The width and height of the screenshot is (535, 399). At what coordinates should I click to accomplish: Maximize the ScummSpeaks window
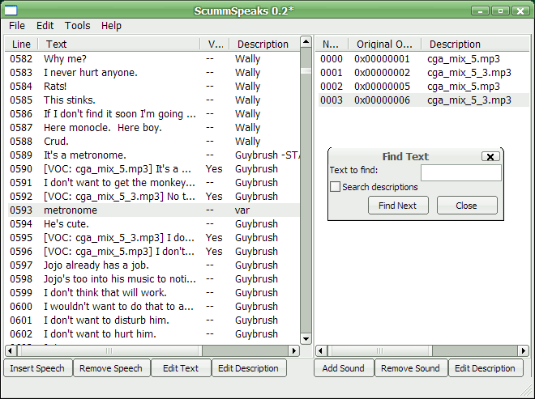(501, 11)
